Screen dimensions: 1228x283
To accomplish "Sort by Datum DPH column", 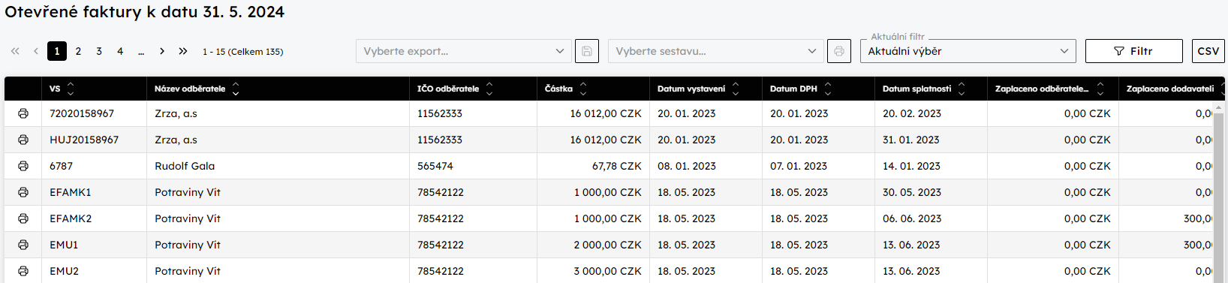I will (828, 89).
